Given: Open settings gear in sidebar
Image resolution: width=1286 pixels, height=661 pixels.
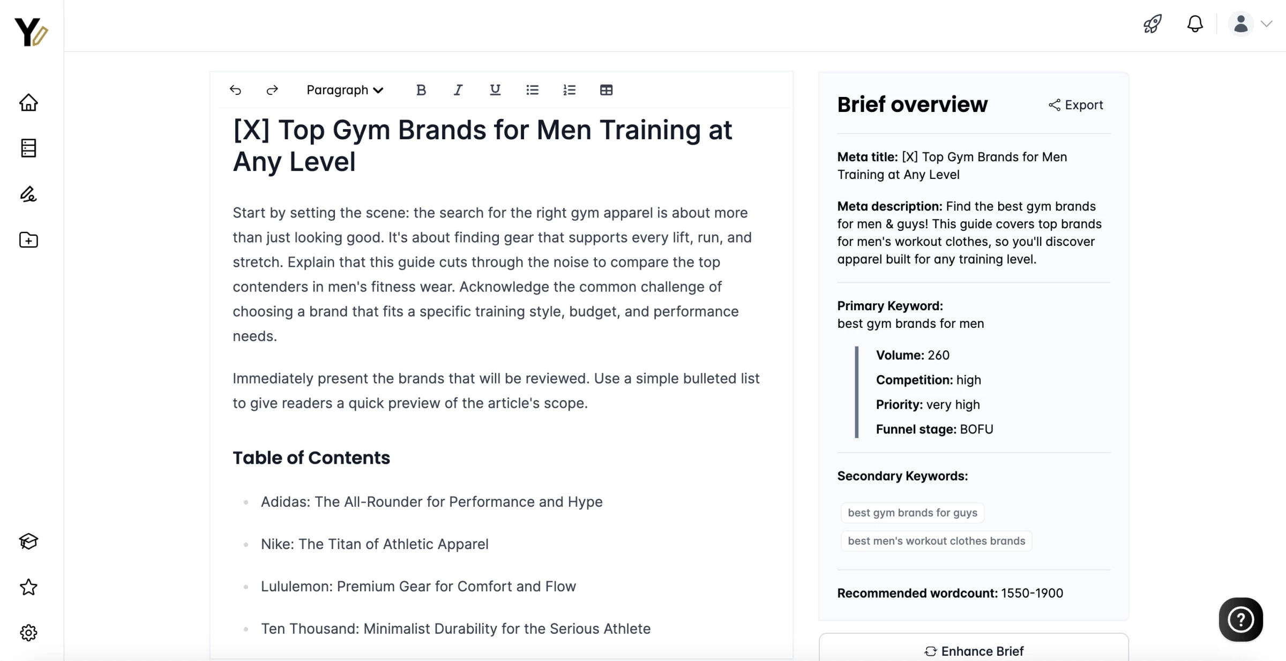Looking at the screenshot, I should click(28, 633).
